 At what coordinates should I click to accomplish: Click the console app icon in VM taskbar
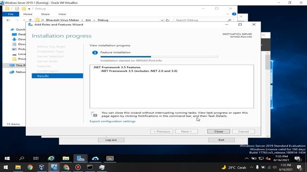110,158
